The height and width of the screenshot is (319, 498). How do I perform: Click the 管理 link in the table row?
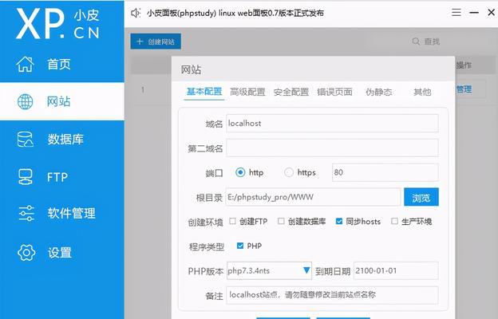pyautogui.click(x=464, y=89)
